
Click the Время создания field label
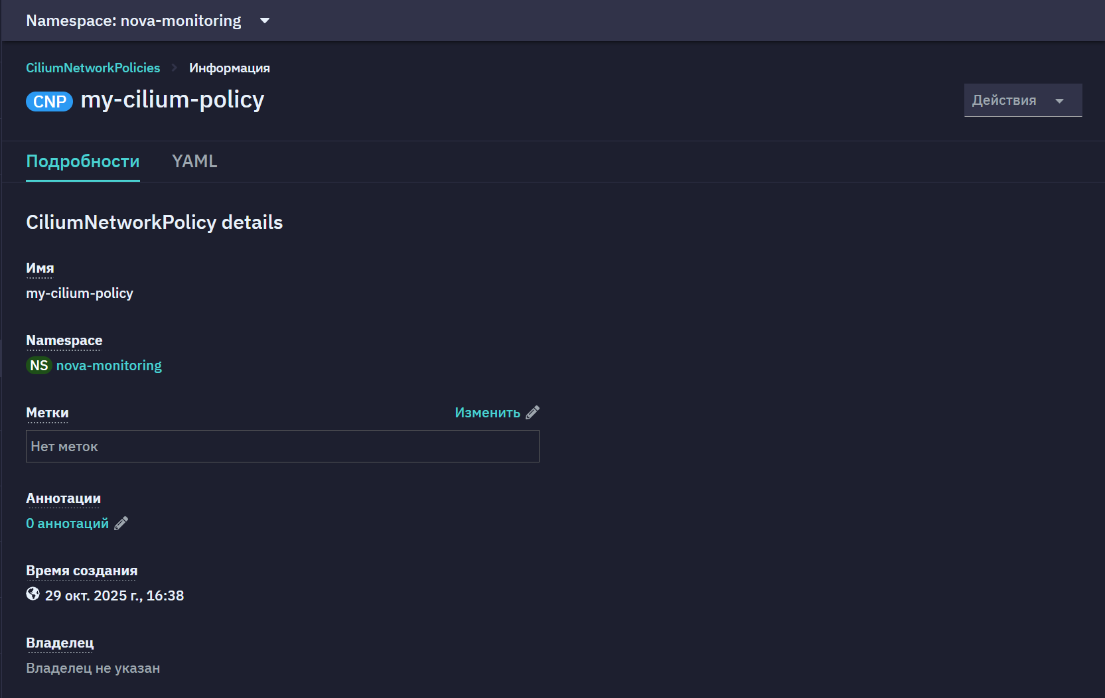[x=82, y=571]
